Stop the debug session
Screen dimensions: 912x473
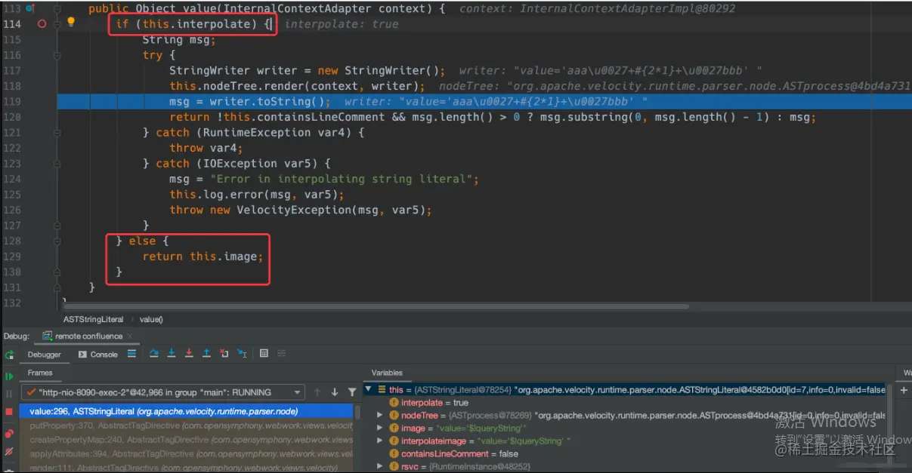tap(9, 412)
